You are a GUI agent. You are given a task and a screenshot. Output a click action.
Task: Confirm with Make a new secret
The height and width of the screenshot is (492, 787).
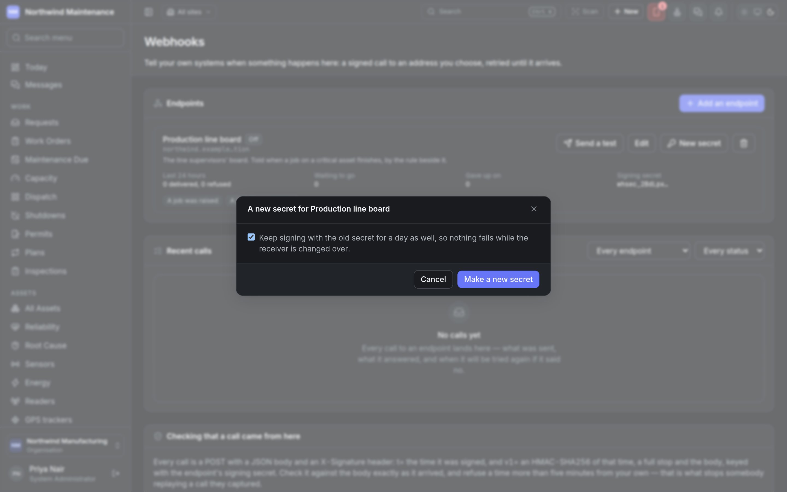[x=498, y=279]
